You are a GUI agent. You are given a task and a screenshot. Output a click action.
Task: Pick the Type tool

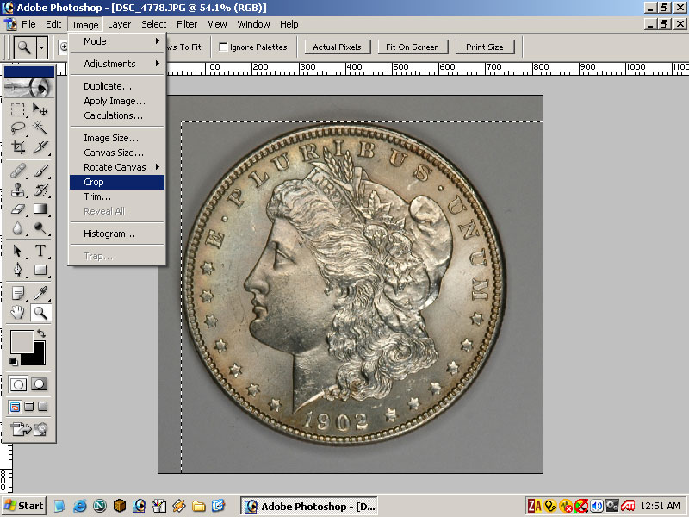(x=40, y=251)
